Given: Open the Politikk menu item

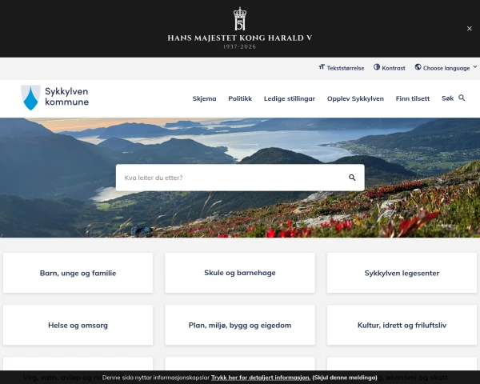Looking at the screenshot, I should 240,98.
